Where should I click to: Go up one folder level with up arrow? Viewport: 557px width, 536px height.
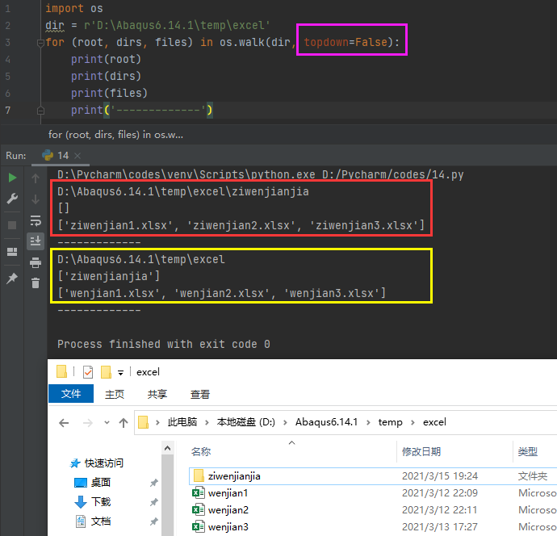tap(124, 423)
